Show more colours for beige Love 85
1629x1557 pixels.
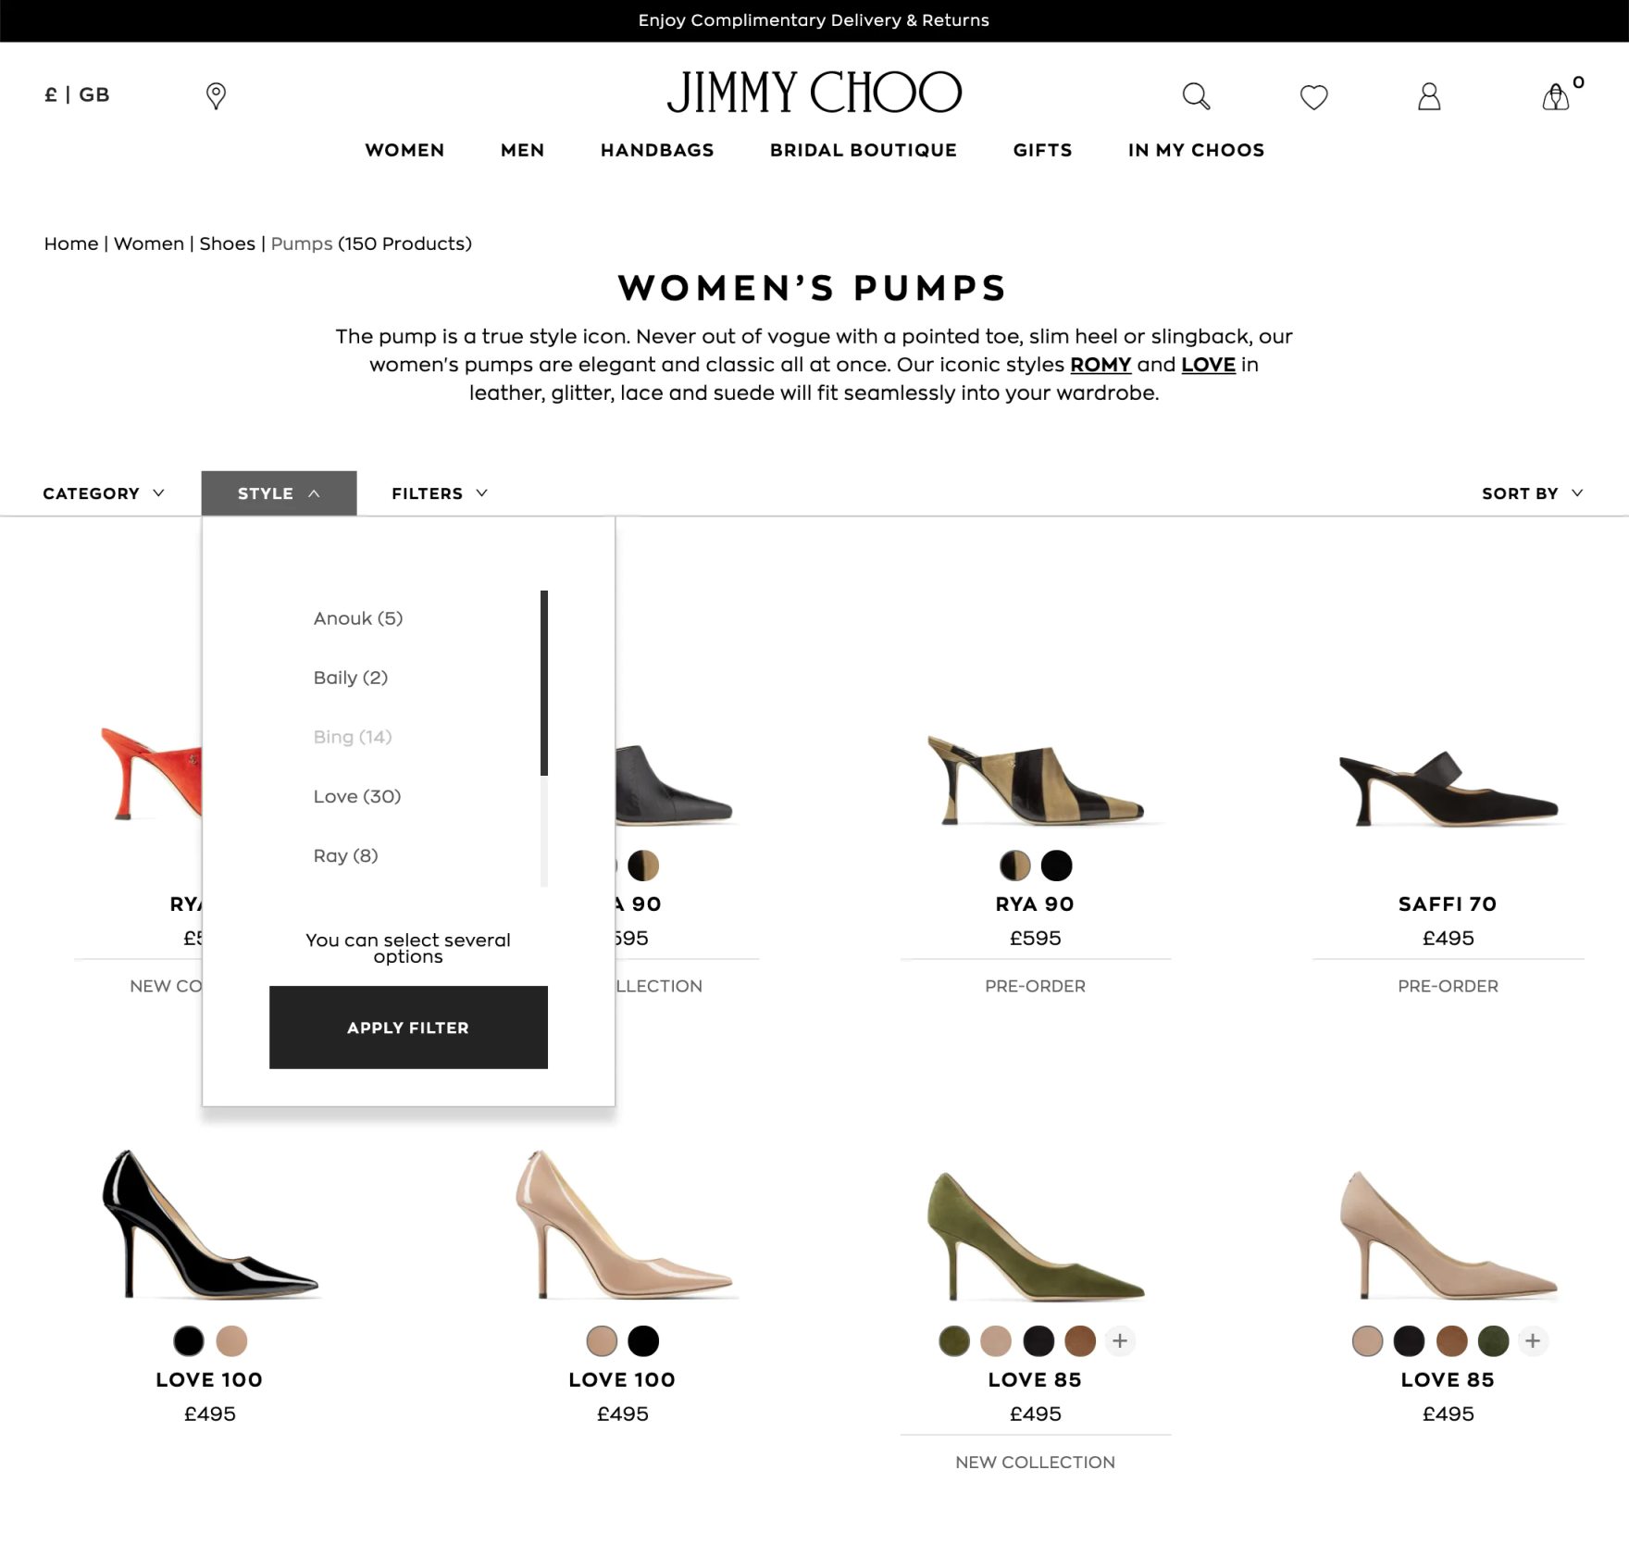1533,1340
